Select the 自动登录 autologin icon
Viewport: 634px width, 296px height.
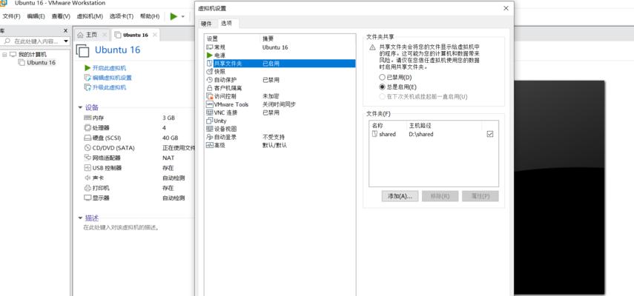coord(209,137)
